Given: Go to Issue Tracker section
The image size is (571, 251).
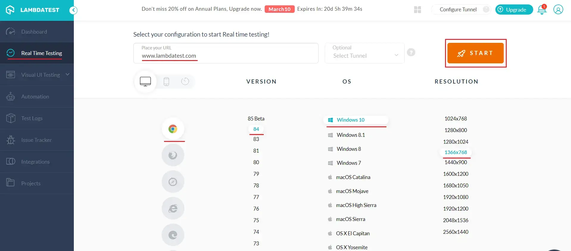Looking at the screenshot, I should coord(36,140).
